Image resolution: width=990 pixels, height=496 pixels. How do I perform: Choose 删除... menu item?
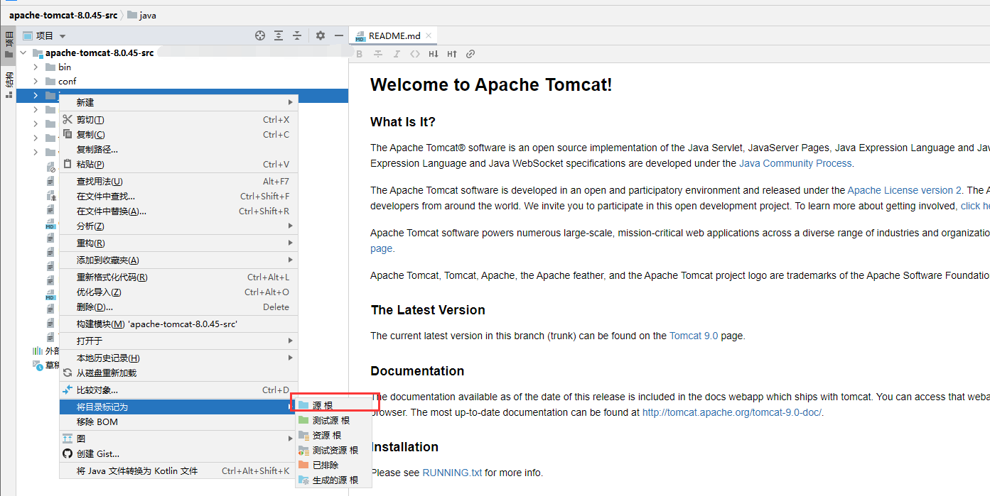[178, 307]
